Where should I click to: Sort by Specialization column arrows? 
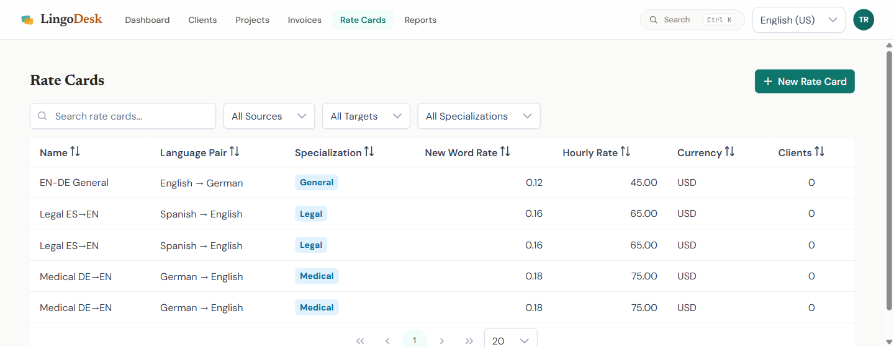click(369, 152)
